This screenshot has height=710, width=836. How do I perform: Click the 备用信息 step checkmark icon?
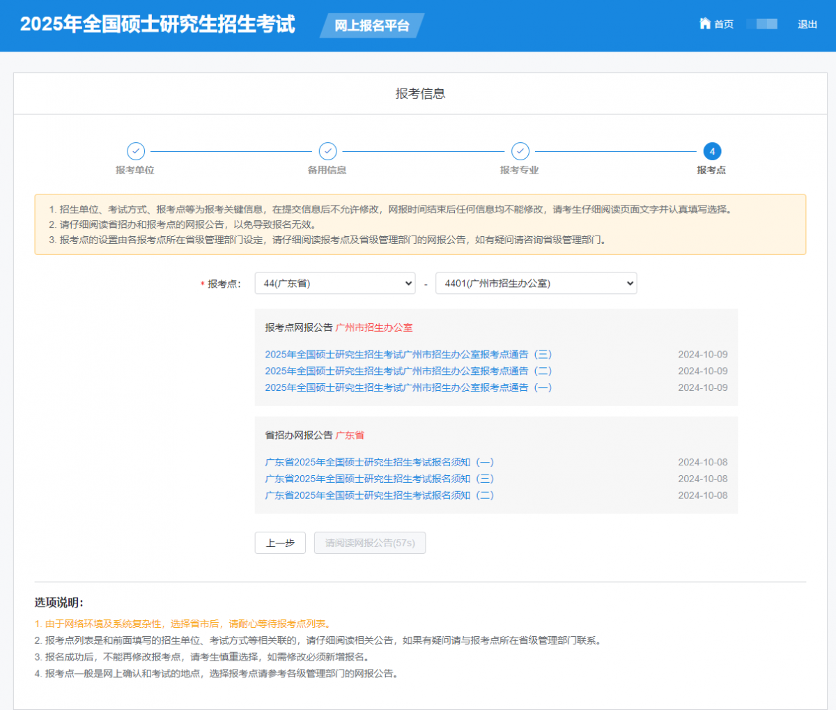point(327,151)
